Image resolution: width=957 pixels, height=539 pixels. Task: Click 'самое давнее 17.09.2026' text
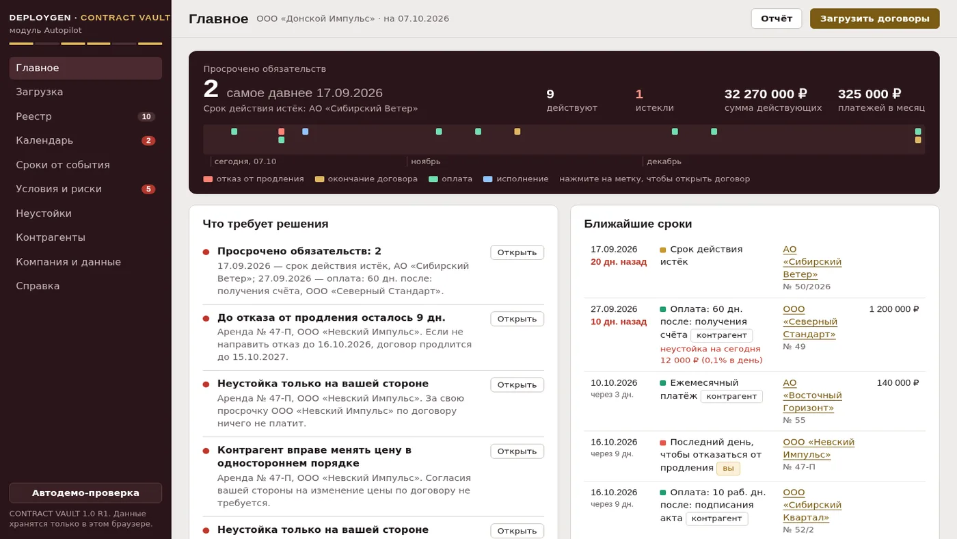[x=305, y=93]
